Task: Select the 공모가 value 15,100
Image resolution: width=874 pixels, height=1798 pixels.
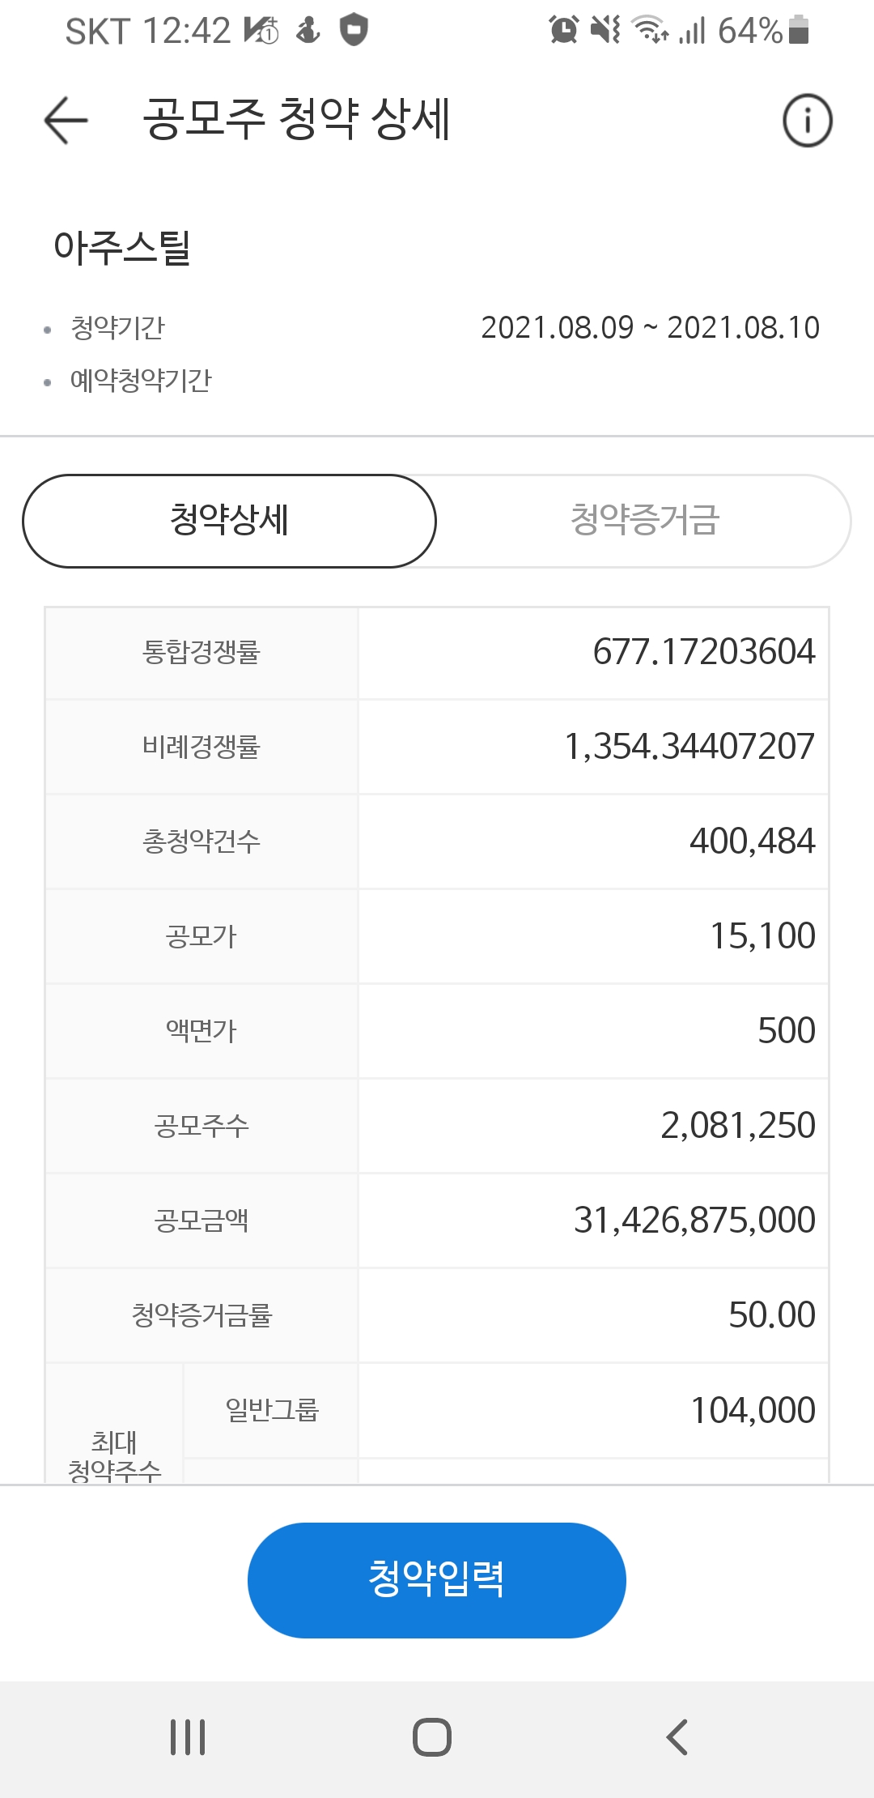Action: [x=762, y=936]
